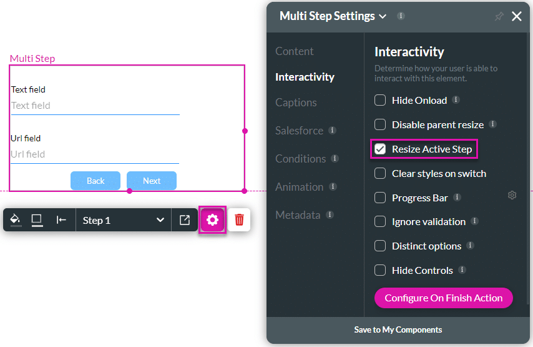This screenshot has height=347, width=533.
Task: Select the align-left arrow tool
Action: coord(61,220)
